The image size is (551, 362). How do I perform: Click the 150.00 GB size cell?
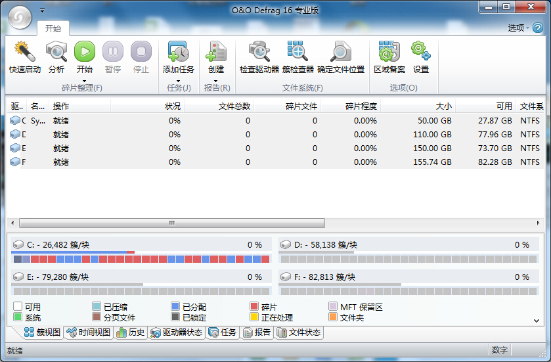click(432, 148)
